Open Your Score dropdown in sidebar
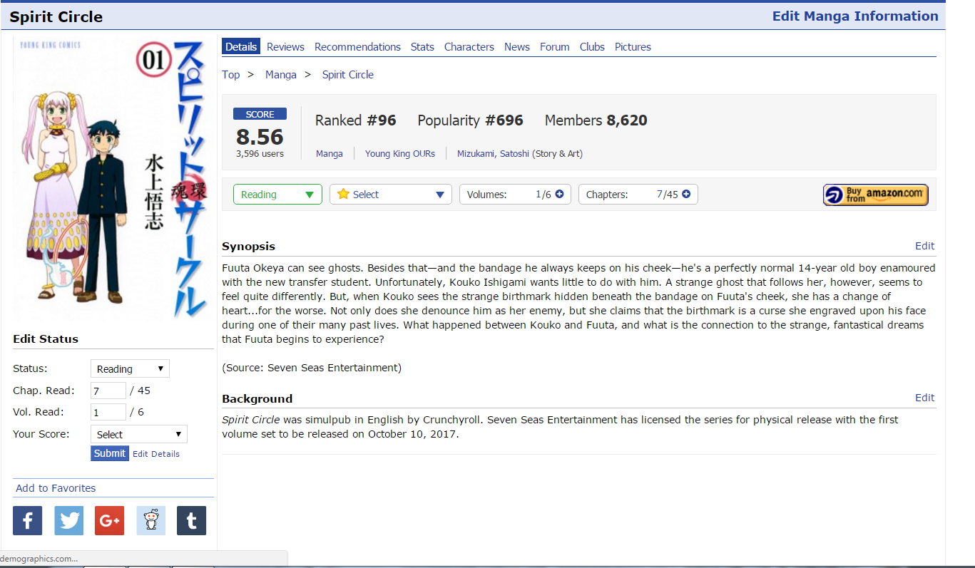 click(139, 434)
